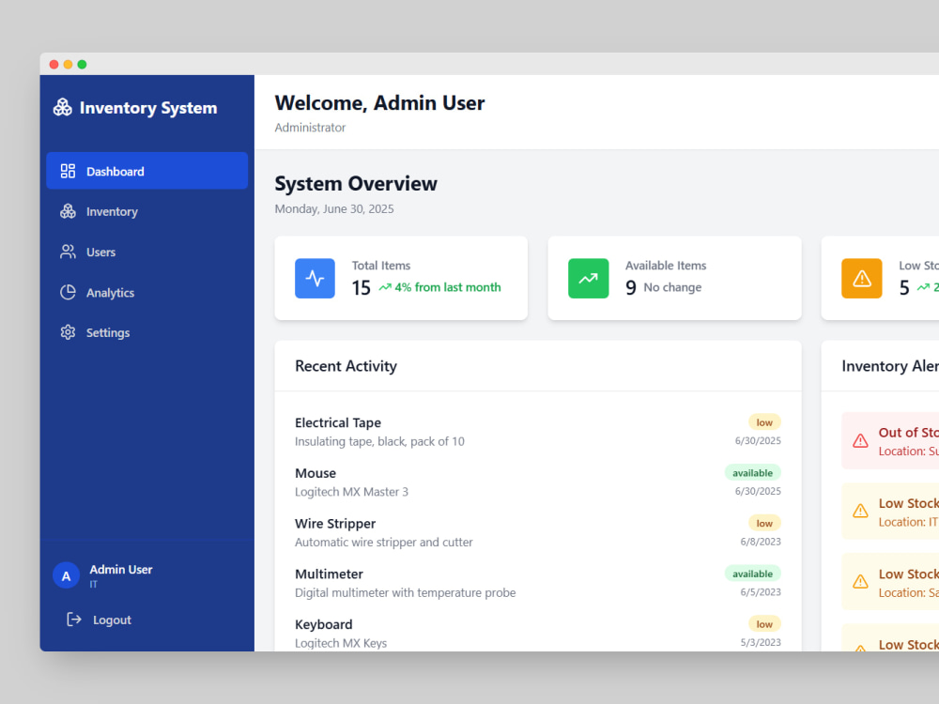Open the Out of Stock alert card
The height and width of the screenshot is (704, 939).
pos(890,440)
